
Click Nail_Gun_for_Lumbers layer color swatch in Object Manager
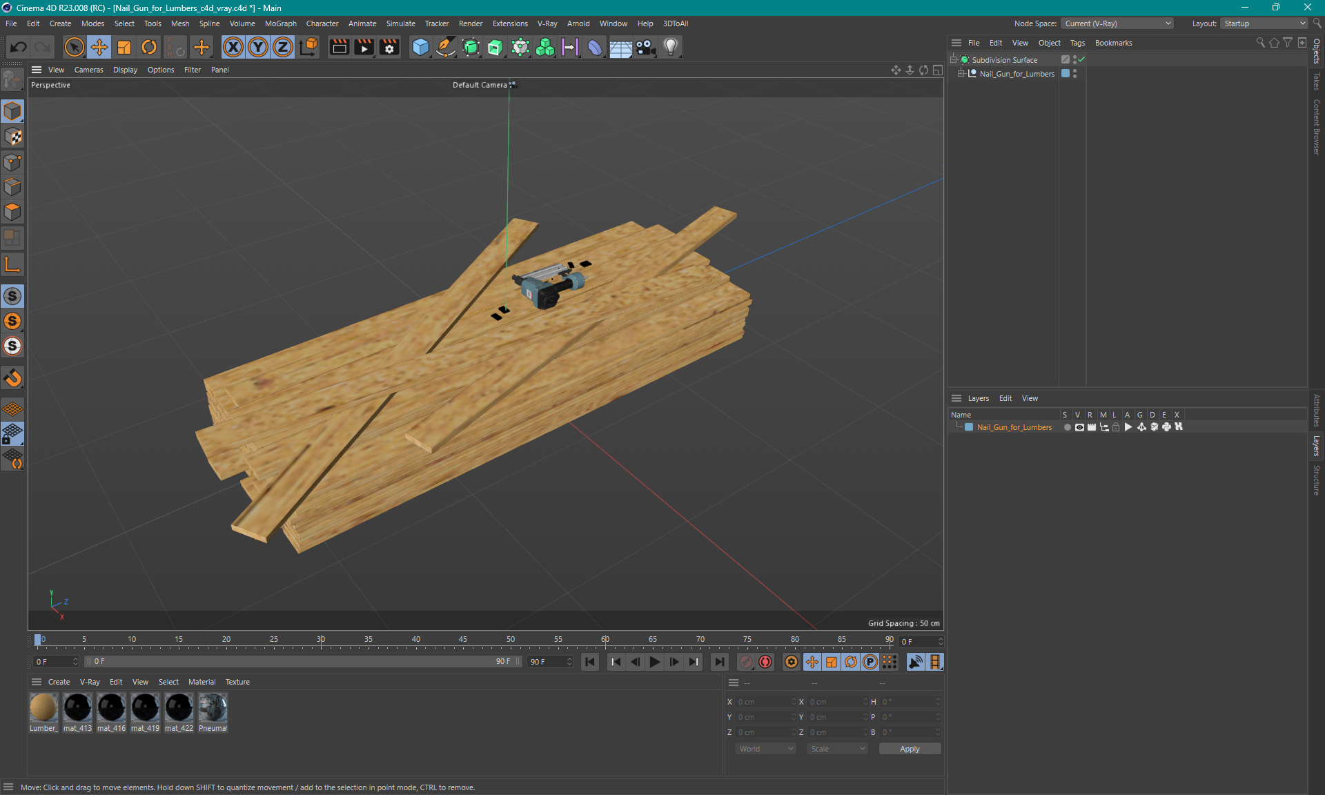[1066, 74]
